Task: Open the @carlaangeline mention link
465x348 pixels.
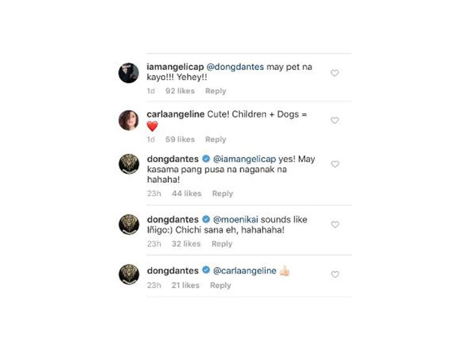Action: (245, 271)
